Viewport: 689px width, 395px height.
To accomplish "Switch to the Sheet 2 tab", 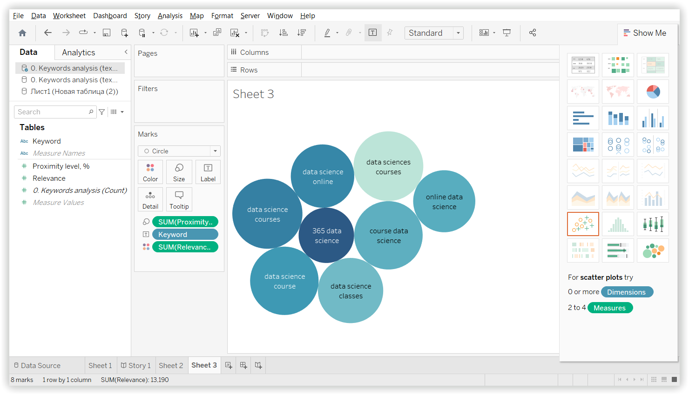I will coord(171,365).
